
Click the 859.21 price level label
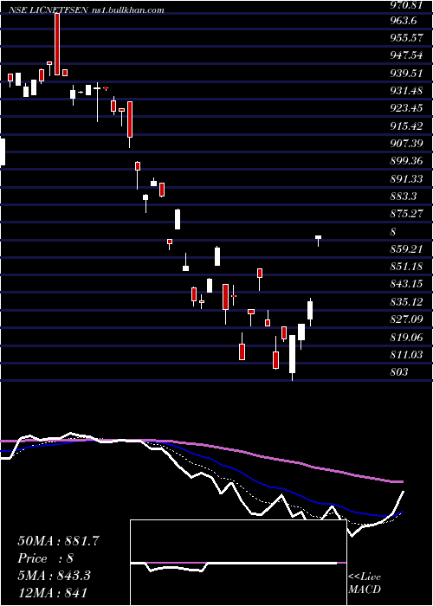coord(407,249)
